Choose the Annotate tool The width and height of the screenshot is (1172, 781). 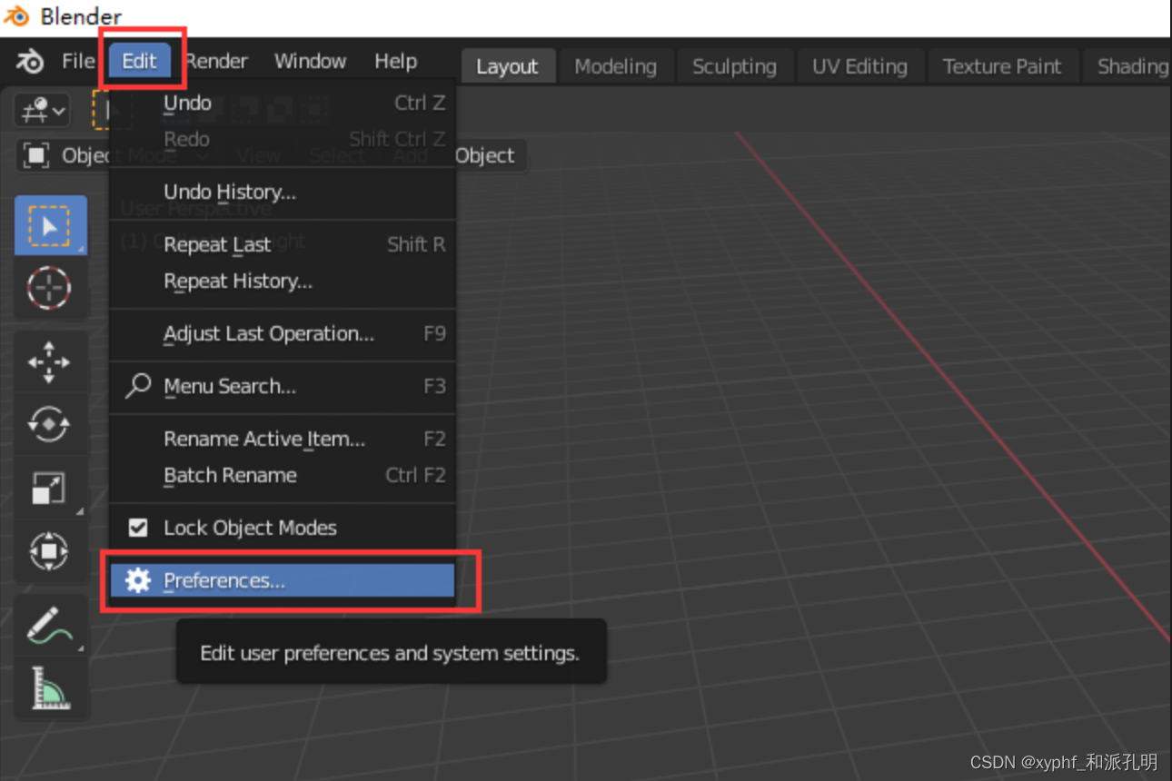(x=50, y=625)
